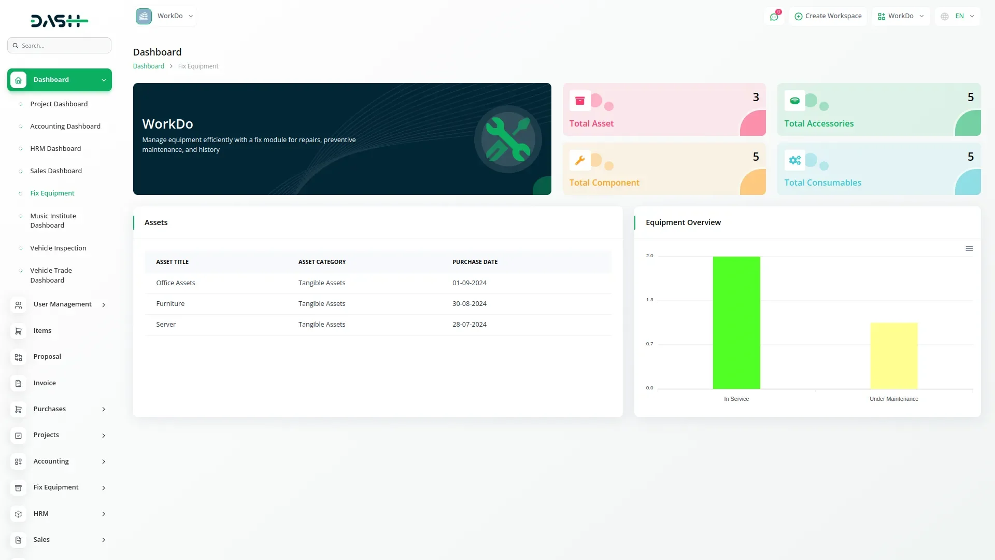The image size is (995, 560).
Task: Select Vehicle Inspection in sidebar
Action: 58,248
